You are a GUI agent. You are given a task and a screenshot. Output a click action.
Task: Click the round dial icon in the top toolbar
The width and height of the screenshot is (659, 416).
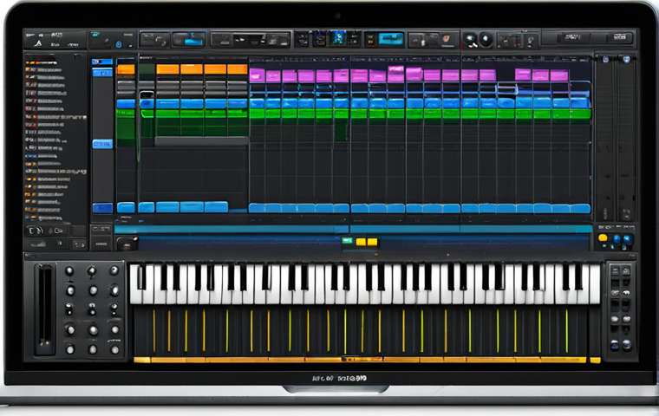486,39
